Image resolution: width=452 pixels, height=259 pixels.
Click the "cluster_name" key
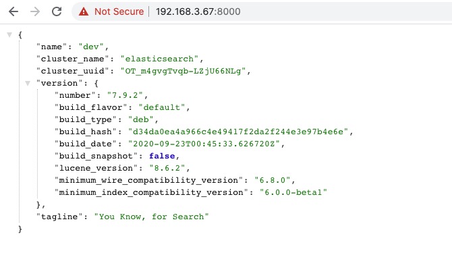pyautogui.click(x=72, y=59)
